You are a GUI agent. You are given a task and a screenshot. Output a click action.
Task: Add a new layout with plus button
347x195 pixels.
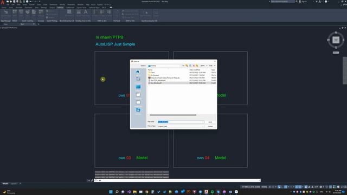21,184
